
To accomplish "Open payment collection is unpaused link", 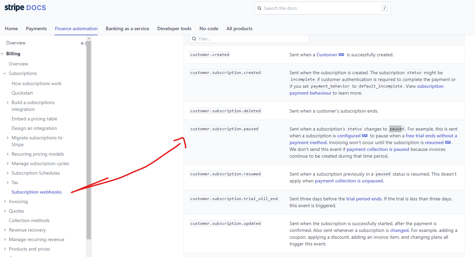I will tap(349, 181).
